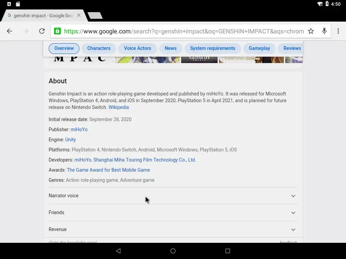Go back using the browser back arrow
The image size is (346, 259).
click(x=9, y=31)
